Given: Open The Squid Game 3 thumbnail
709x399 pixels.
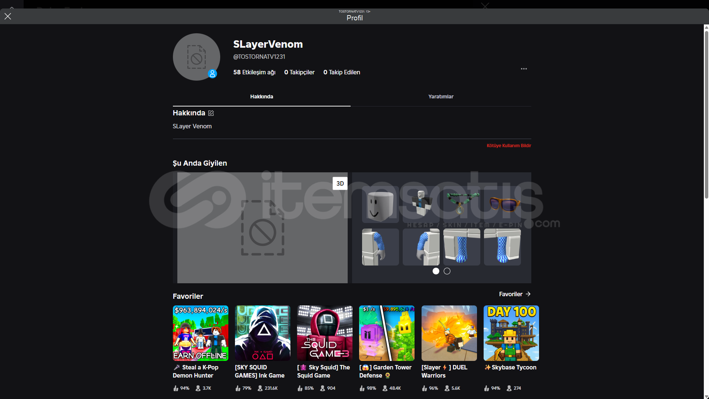Looking at the screenshot, I should [x=325, y=333].
